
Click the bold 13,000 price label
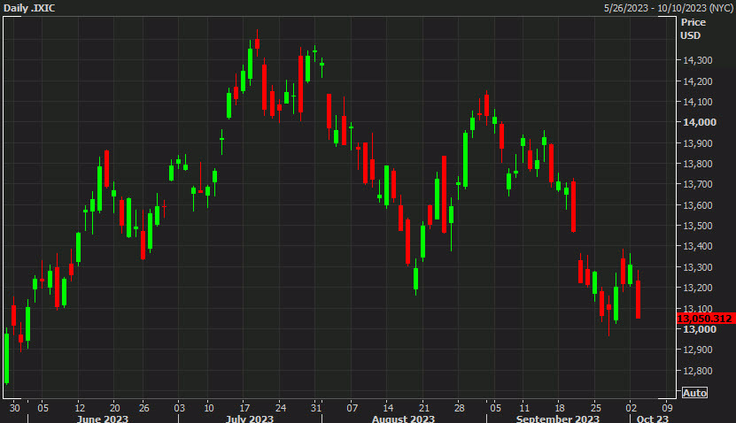point(700,329)
